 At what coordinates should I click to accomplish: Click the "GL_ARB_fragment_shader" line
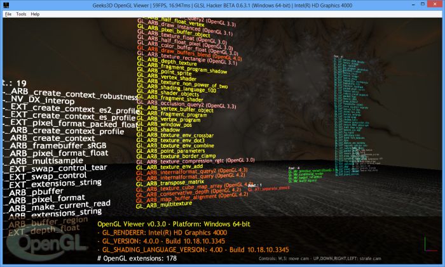tap(170, 98)
